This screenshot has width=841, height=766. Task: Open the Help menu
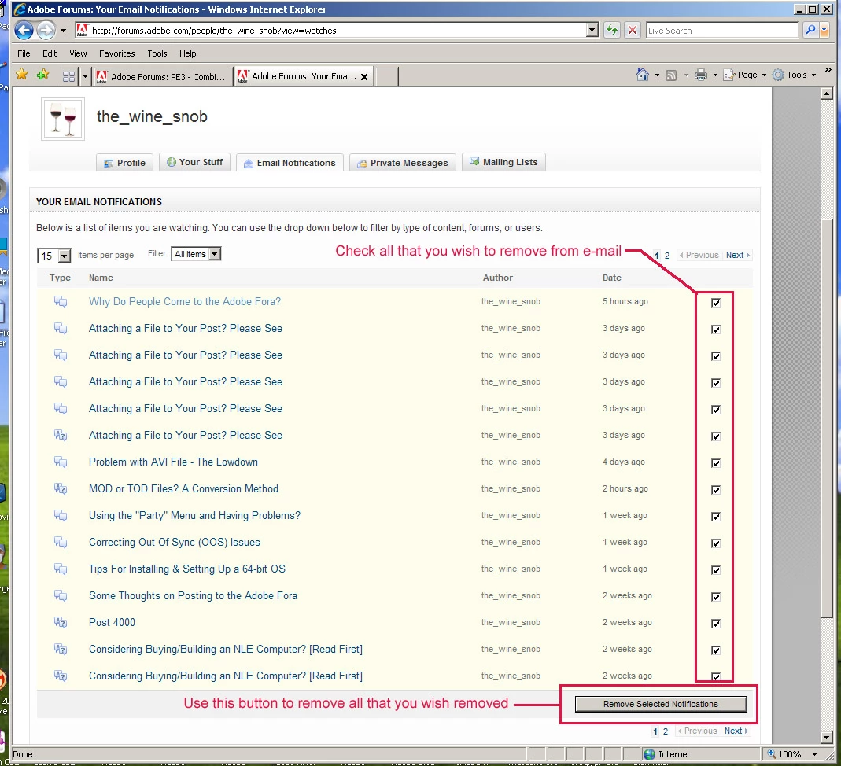(x=188, y=53)
